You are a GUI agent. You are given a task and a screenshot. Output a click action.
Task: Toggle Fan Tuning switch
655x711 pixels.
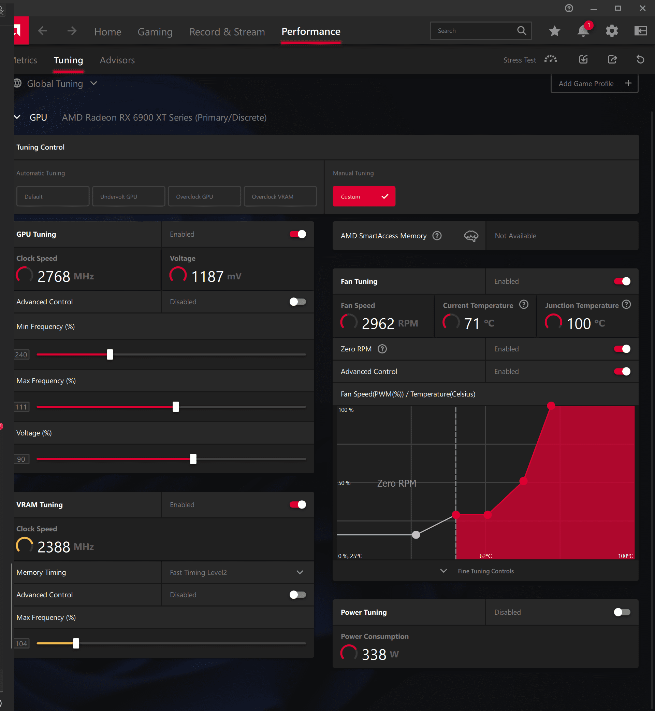(x=622, y=281)
